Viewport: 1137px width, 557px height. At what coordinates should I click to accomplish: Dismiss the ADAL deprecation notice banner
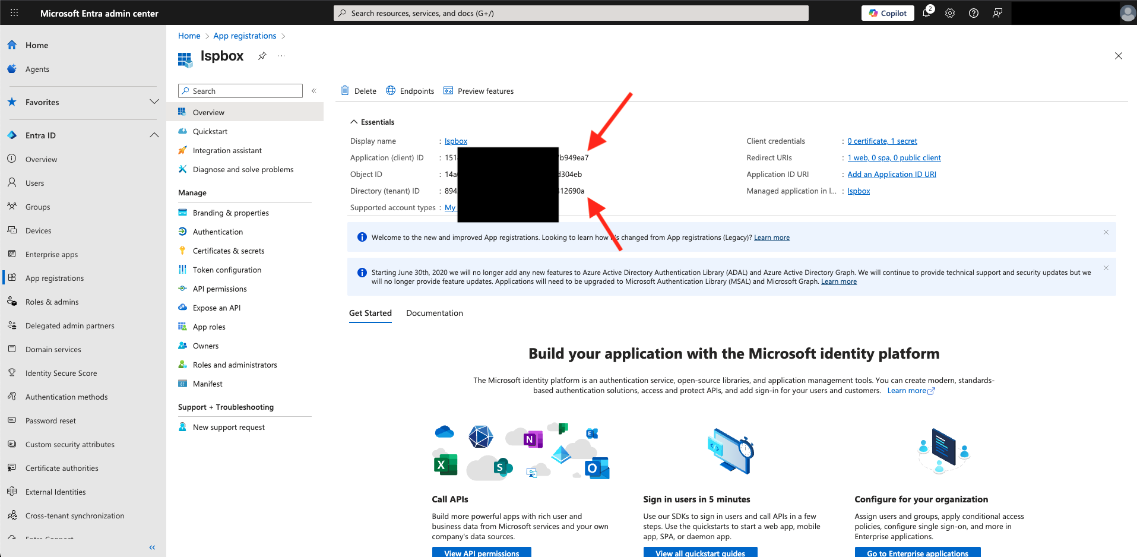[x=1106, y=268]
